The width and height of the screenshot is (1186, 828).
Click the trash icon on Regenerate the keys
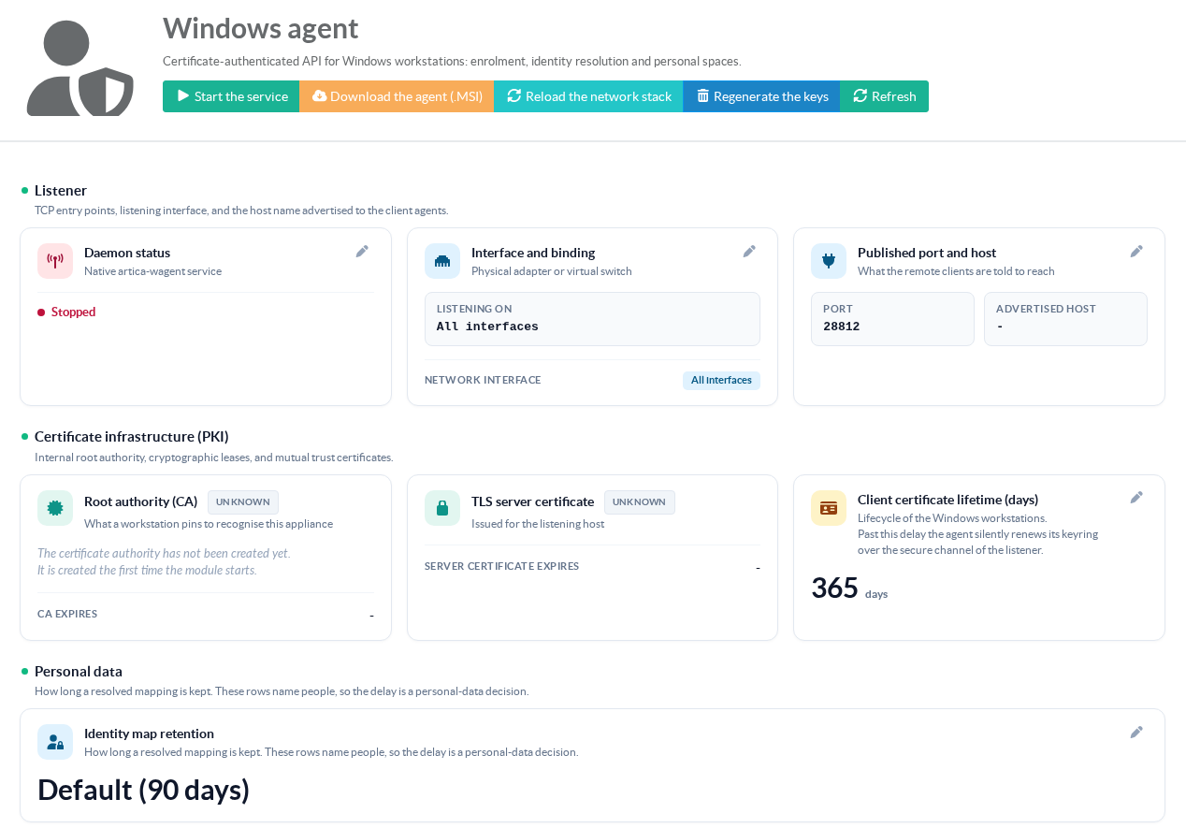(x=702, y=96)
